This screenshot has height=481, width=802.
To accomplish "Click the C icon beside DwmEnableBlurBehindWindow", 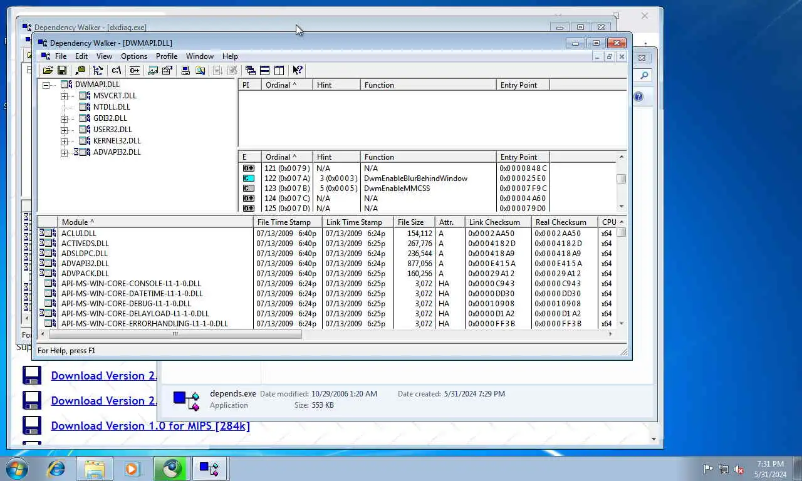I will click(249, 178).
